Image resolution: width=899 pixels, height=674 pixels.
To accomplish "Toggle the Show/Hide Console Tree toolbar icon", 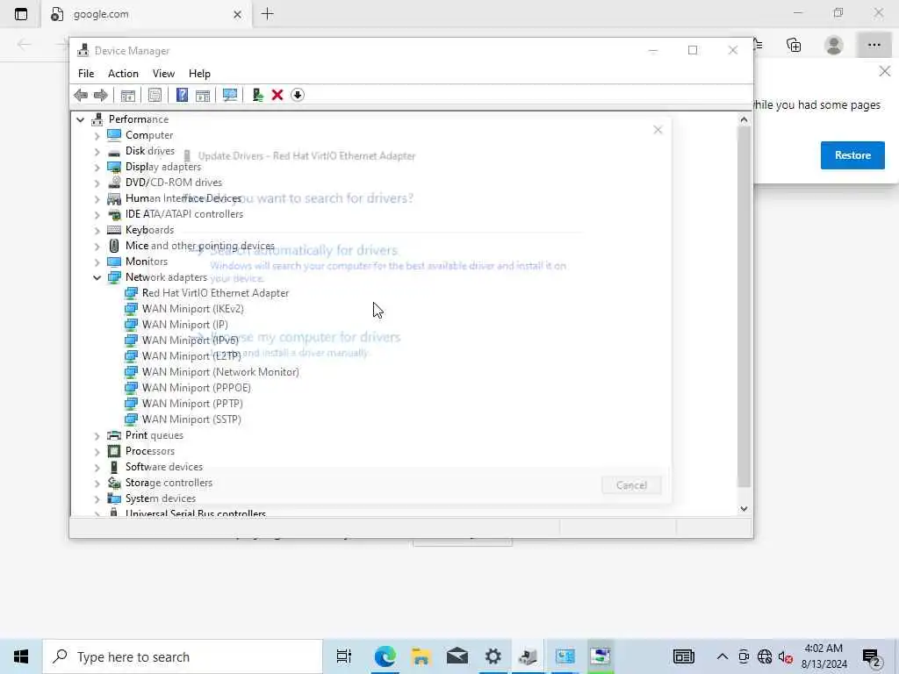I will [128, 95].
